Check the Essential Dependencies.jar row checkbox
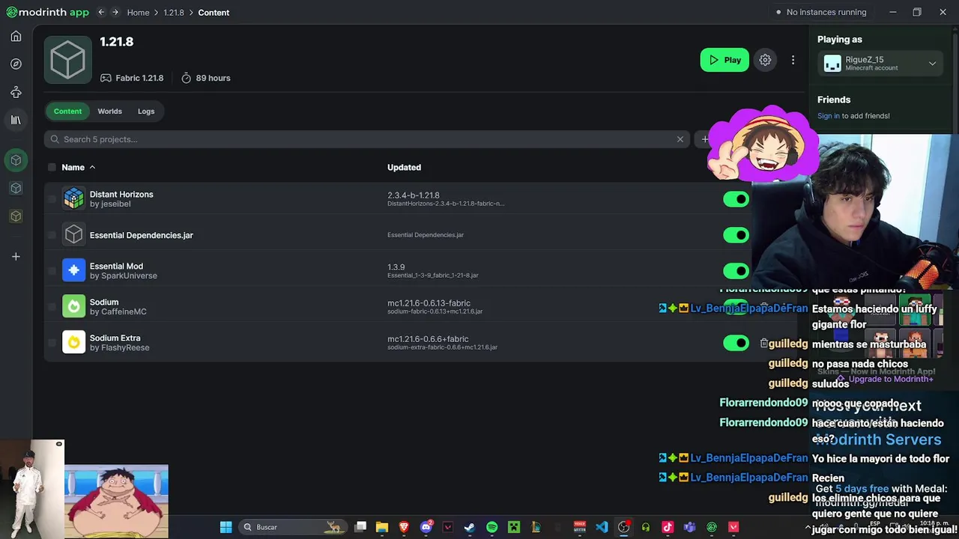The width and height of the screenshot is (959, 539). pyautogui.click(x=52, y=235)
